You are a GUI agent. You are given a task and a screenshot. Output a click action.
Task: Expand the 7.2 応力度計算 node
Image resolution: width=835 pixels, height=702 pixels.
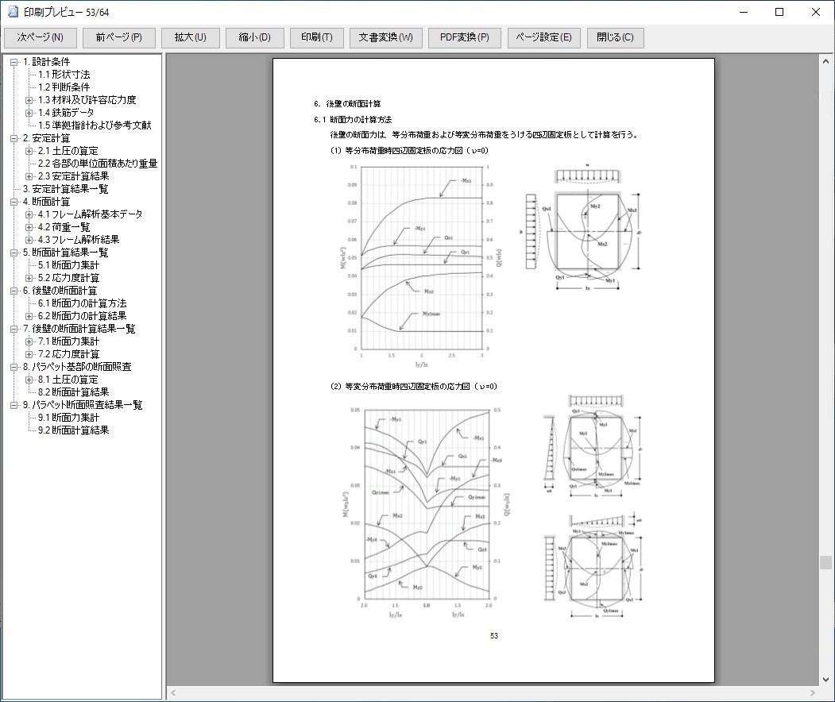pyautogui.click(x=29, y=354)
